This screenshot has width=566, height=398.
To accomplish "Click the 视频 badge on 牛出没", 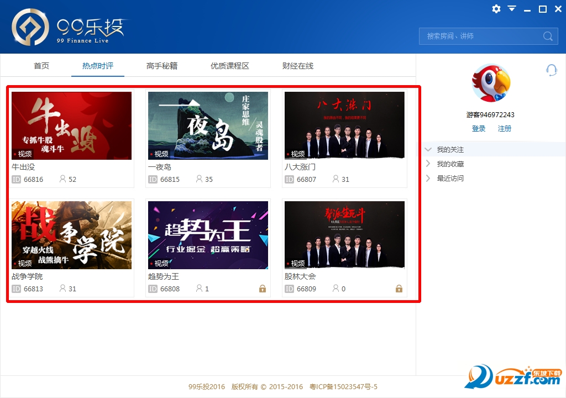I will (22, 154).
